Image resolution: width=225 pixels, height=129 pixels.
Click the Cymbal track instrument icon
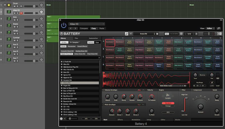pos(9,39)
